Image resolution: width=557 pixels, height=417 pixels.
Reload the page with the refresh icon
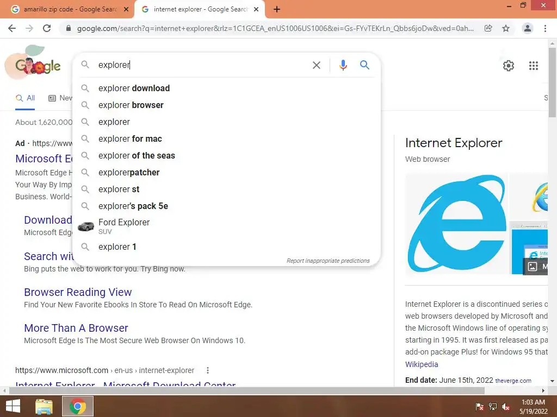(x=47, y=28)
